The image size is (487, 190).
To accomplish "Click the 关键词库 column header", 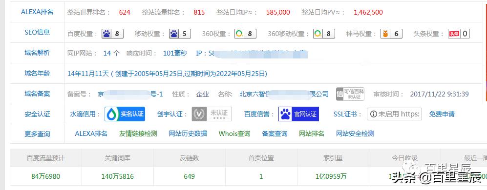I will (117, 158).
